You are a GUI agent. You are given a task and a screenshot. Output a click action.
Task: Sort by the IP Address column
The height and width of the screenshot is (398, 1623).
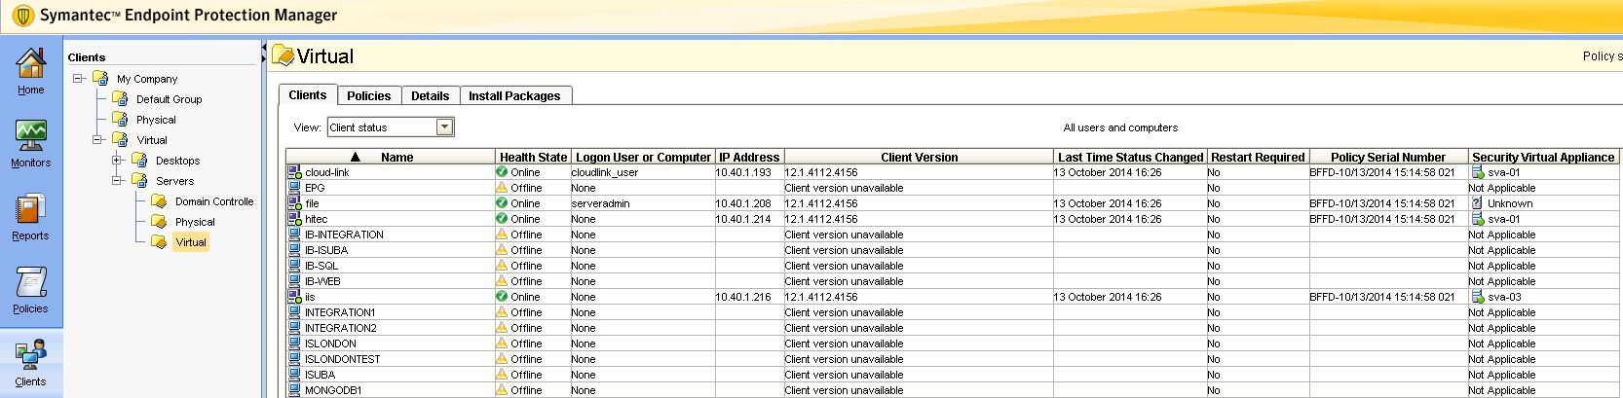click(x=749, y=157)
